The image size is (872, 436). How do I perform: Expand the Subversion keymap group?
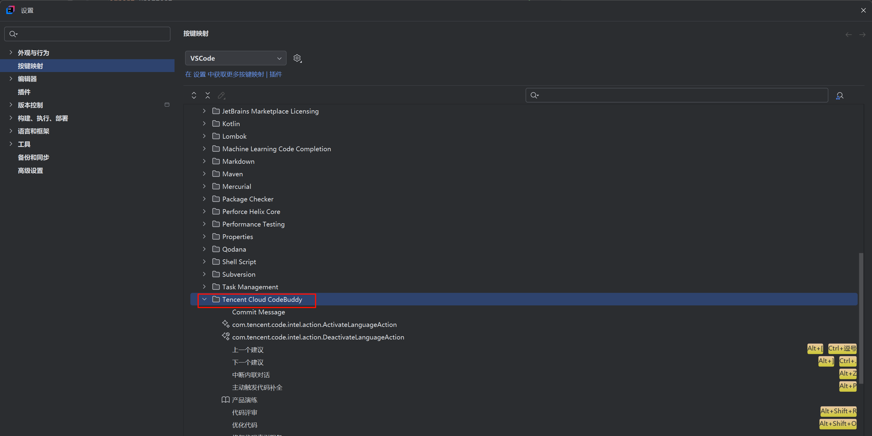pyautogui.click(x=204, y=274)
